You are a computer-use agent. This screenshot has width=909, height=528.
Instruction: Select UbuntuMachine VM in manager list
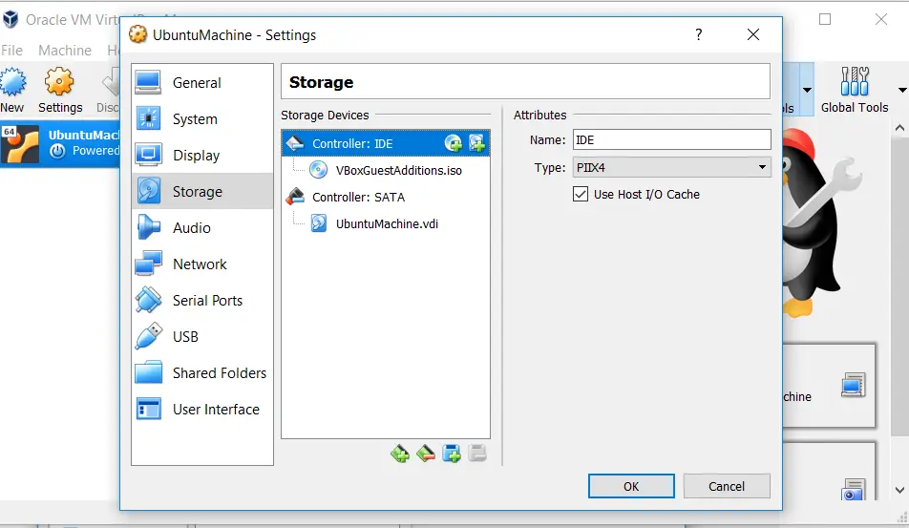tap(60, 144)
